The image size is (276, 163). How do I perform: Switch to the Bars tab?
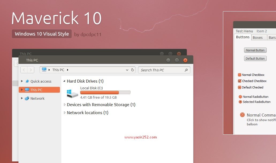(x=272, y=37)
